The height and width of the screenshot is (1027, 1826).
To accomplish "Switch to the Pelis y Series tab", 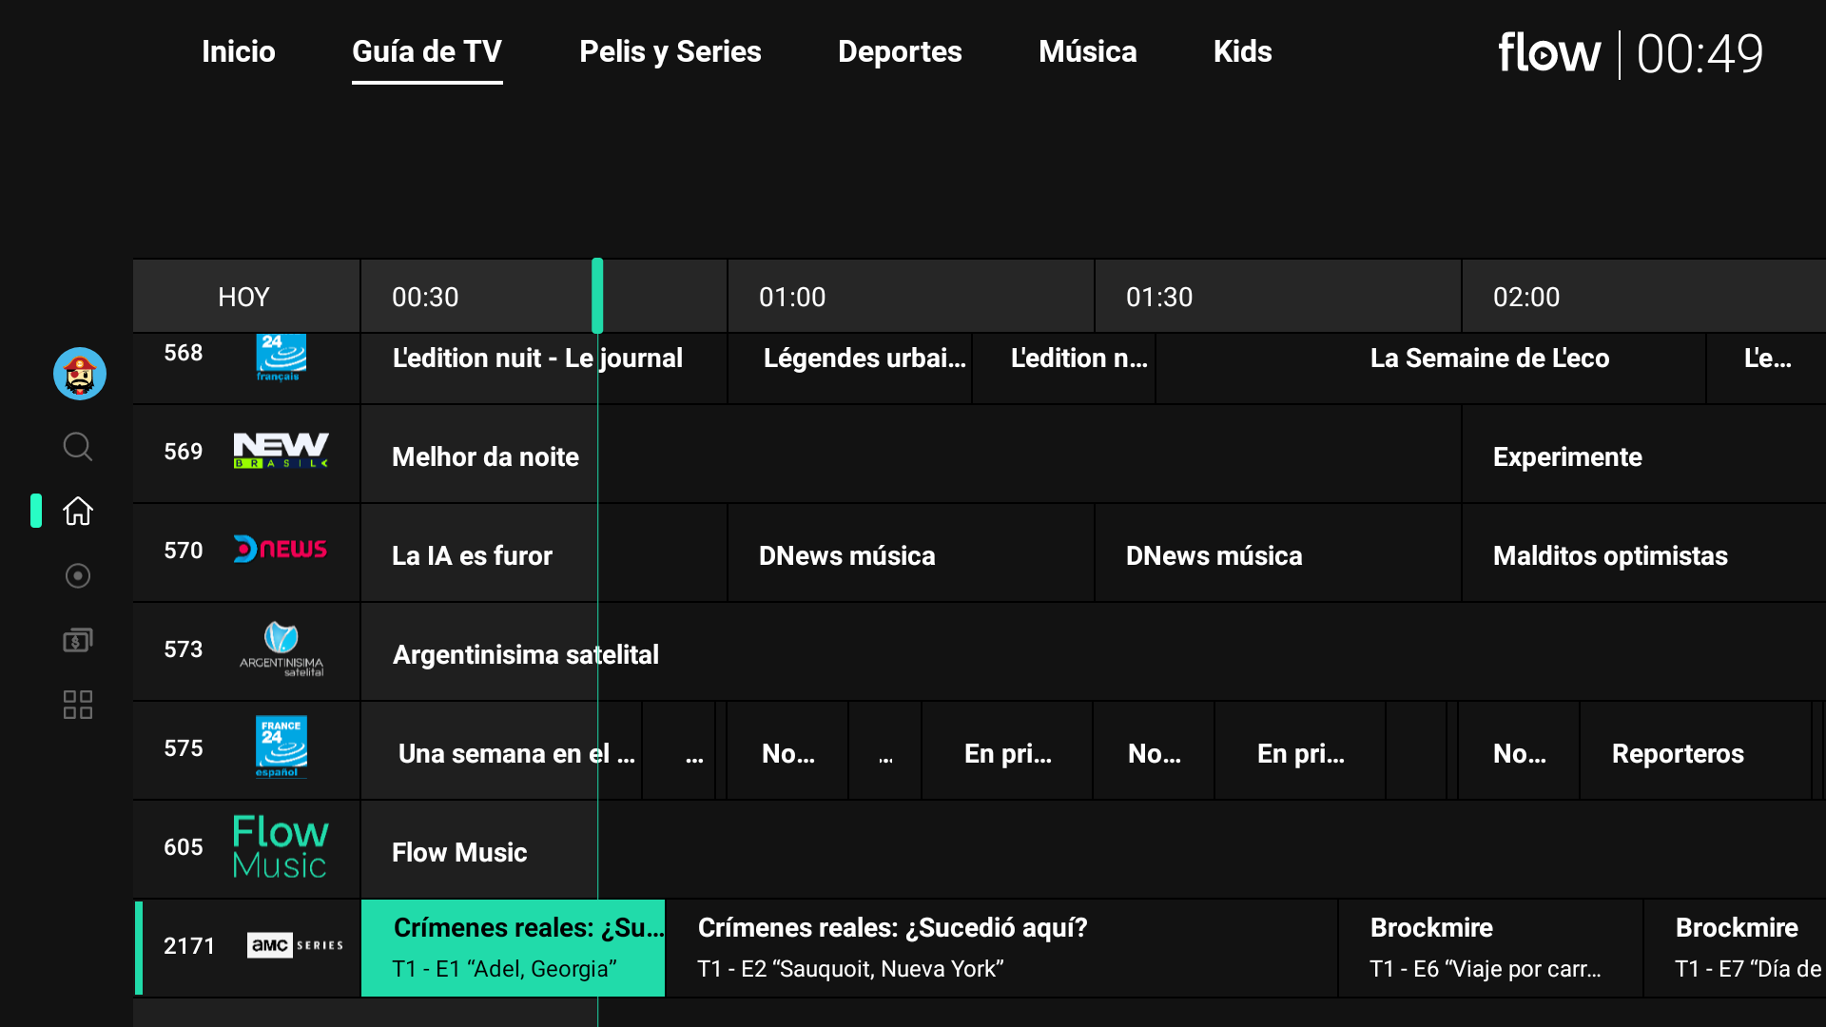I will click(x=670, y=51).
